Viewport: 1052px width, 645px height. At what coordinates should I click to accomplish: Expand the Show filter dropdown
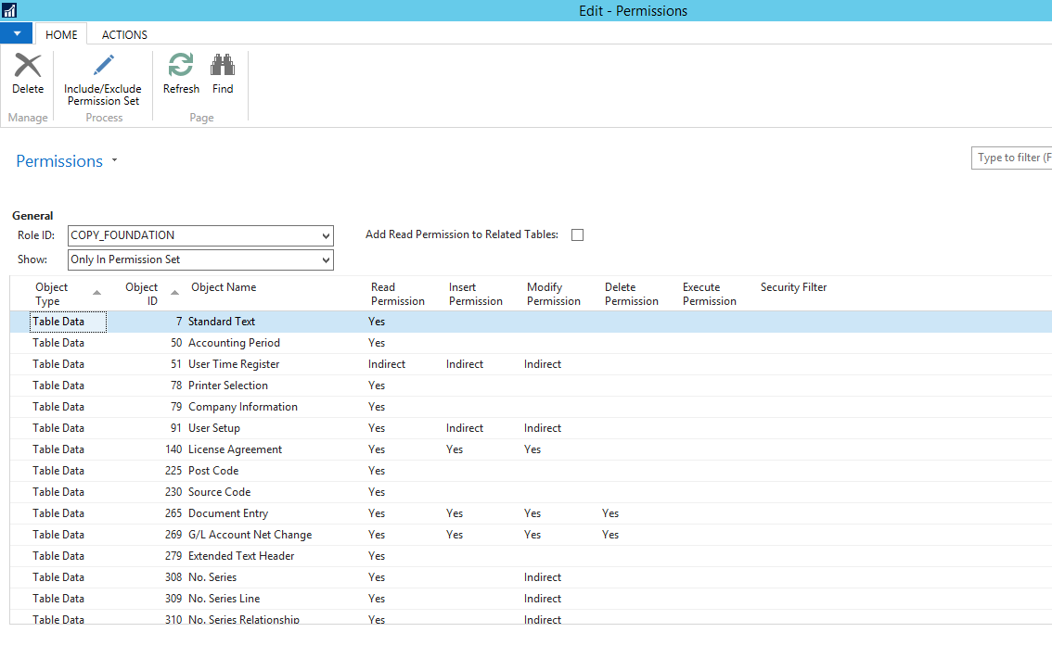click(x=325, y=260)
